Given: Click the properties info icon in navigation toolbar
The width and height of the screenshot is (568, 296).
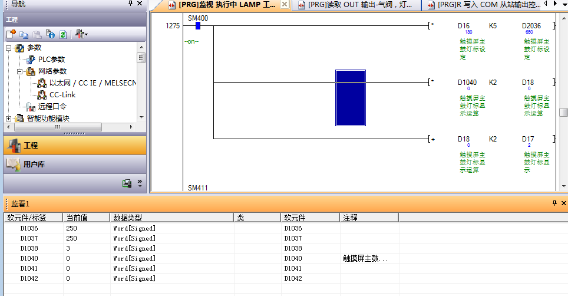Looking at the screenshot, I should point(50,35).
